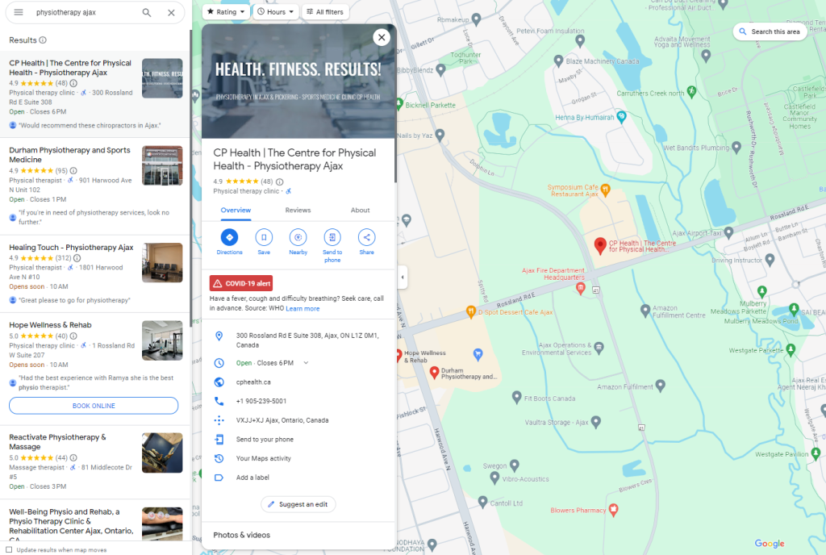The width and height of the screenshot is (826, 555).
Task: Open the cphealth.ca website link
Action: coord(253,382)
